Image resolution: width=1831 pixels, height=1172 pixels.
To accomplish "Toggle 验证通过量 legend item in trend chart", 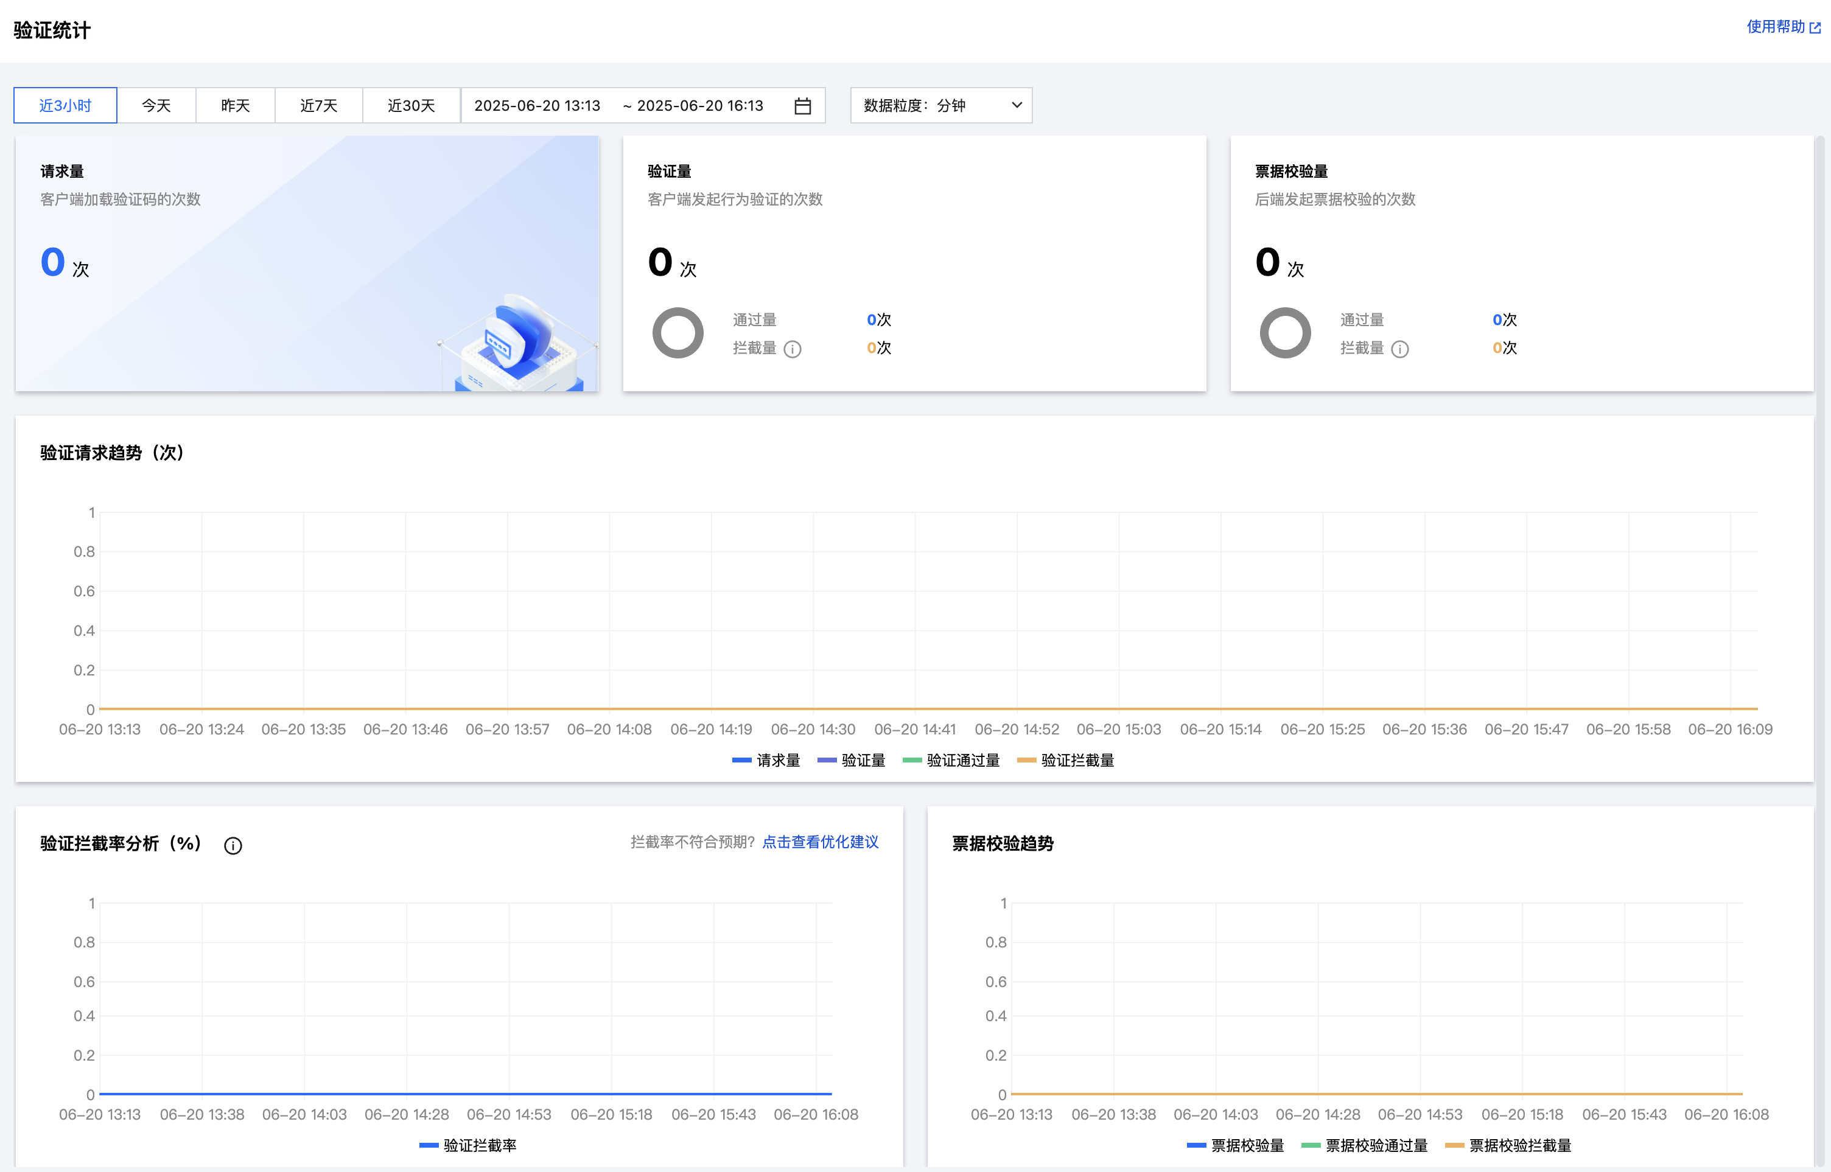I will [951, 760].
